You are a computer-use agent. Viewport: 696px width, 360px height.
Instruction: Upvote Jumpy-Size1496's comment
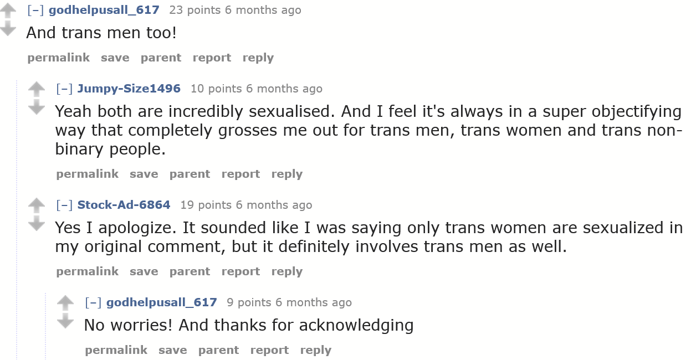(37, 90)
